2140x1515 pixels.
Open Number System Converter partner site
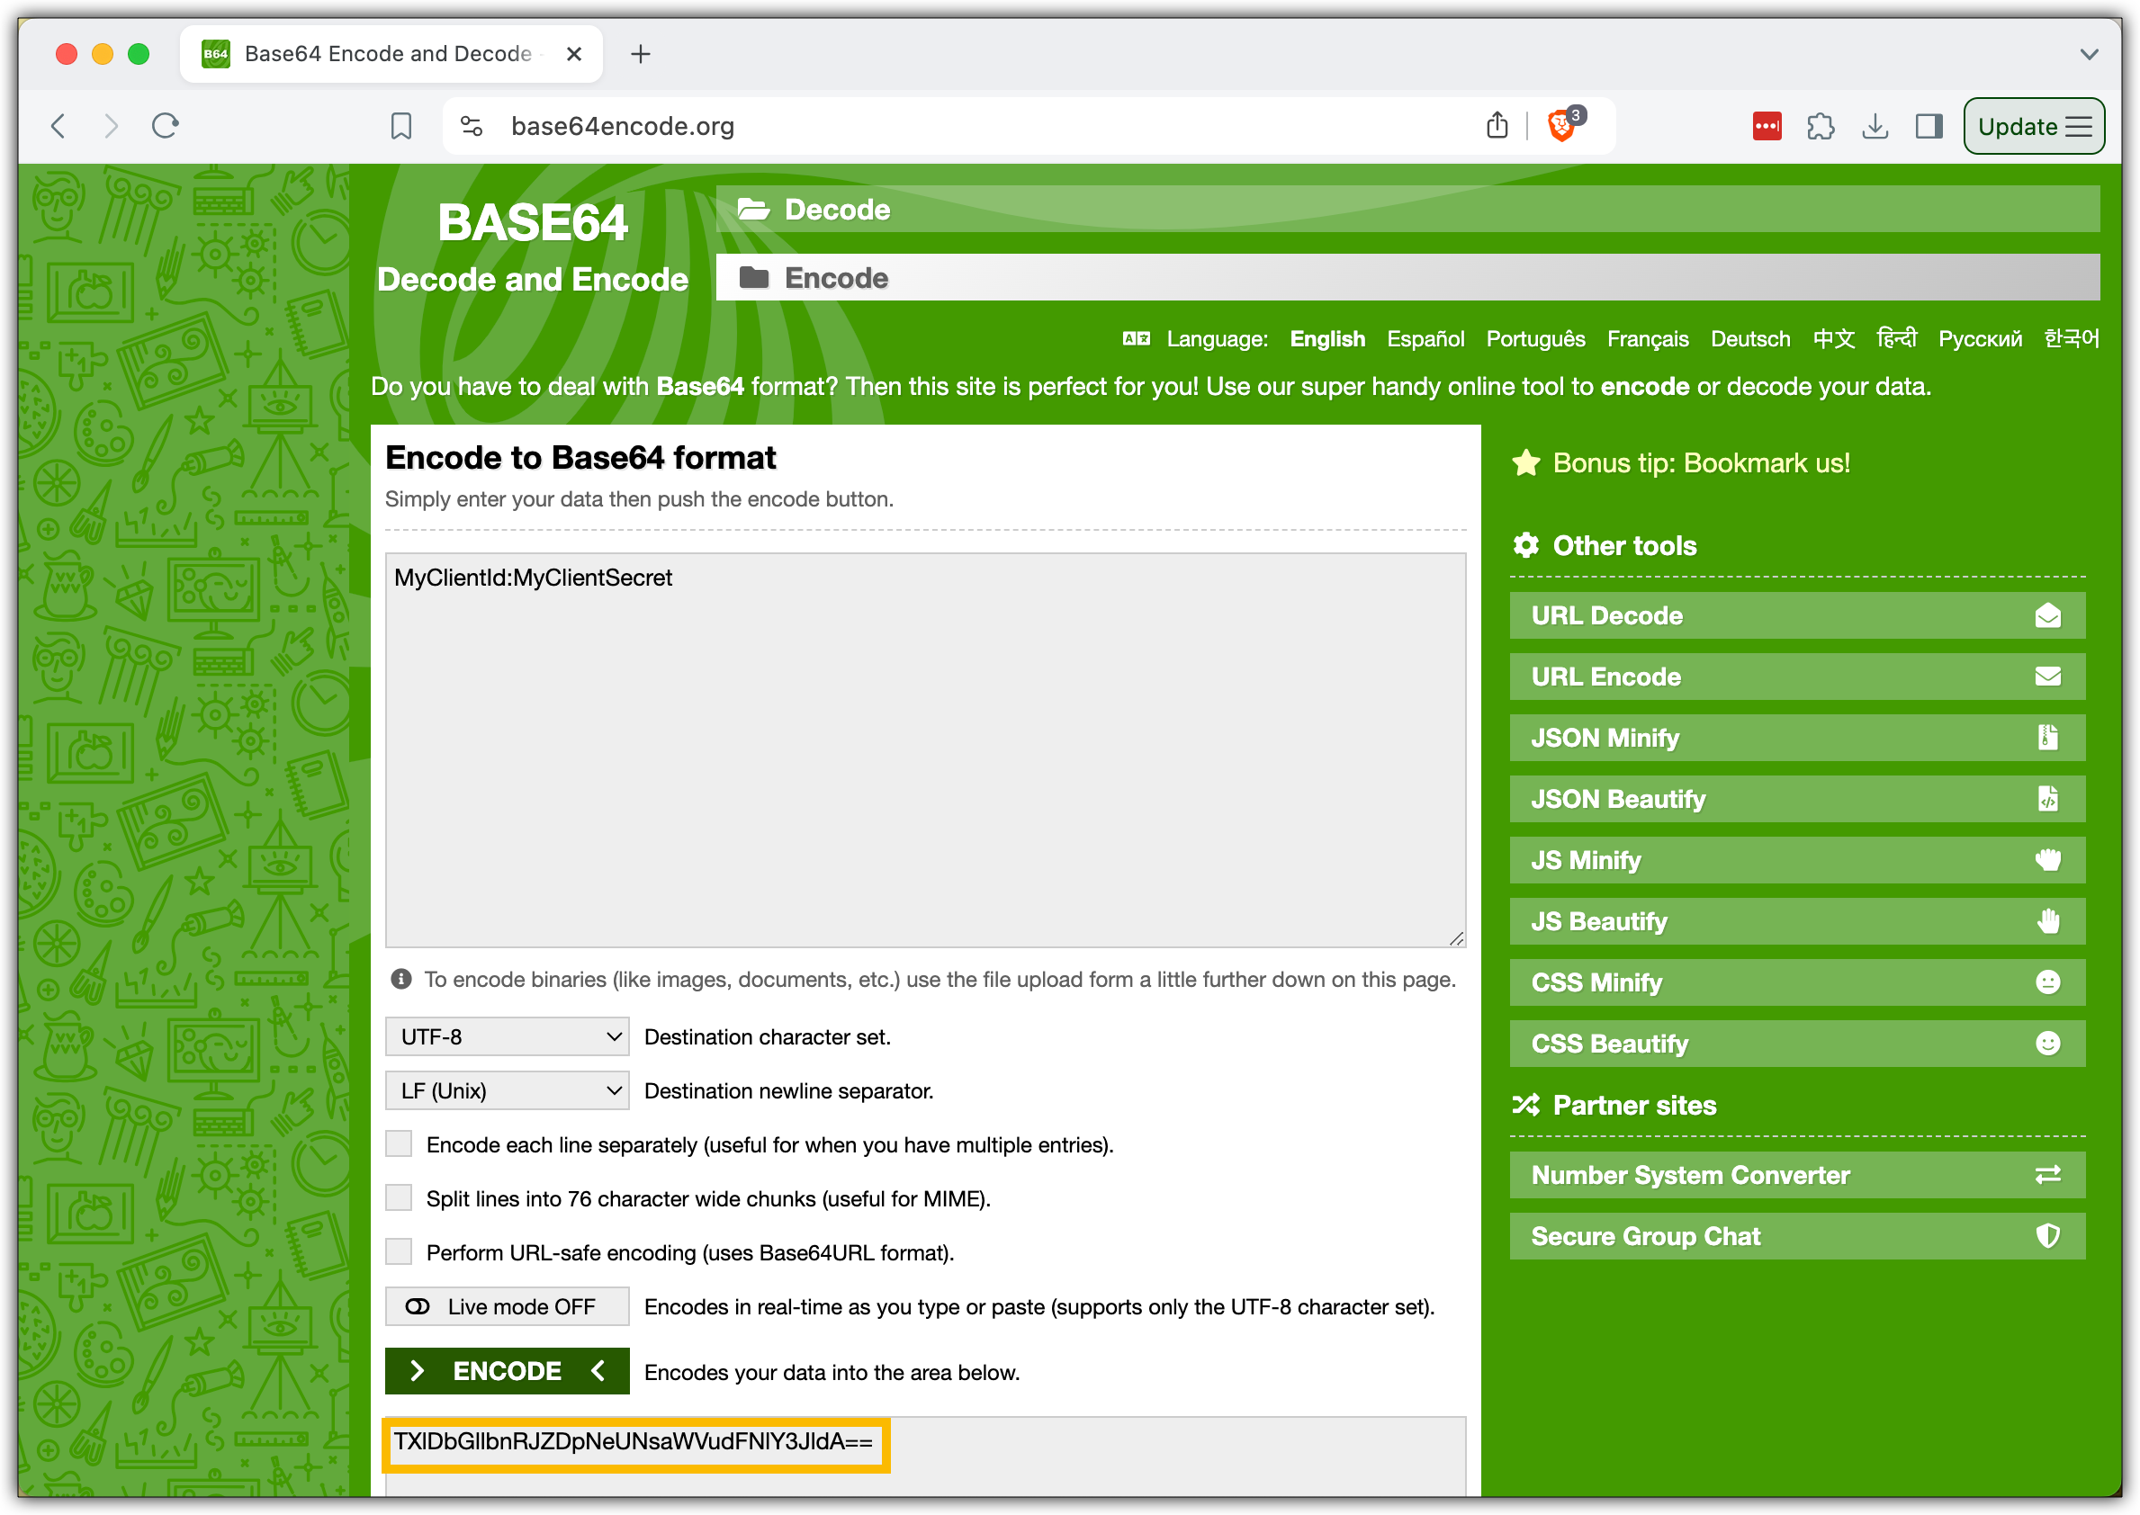(1796, 1175)
